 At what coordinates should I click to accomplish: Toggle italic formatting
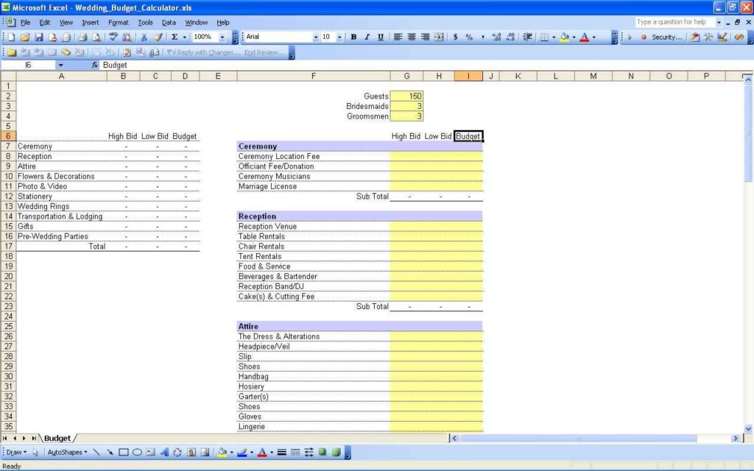click(366, 37)
